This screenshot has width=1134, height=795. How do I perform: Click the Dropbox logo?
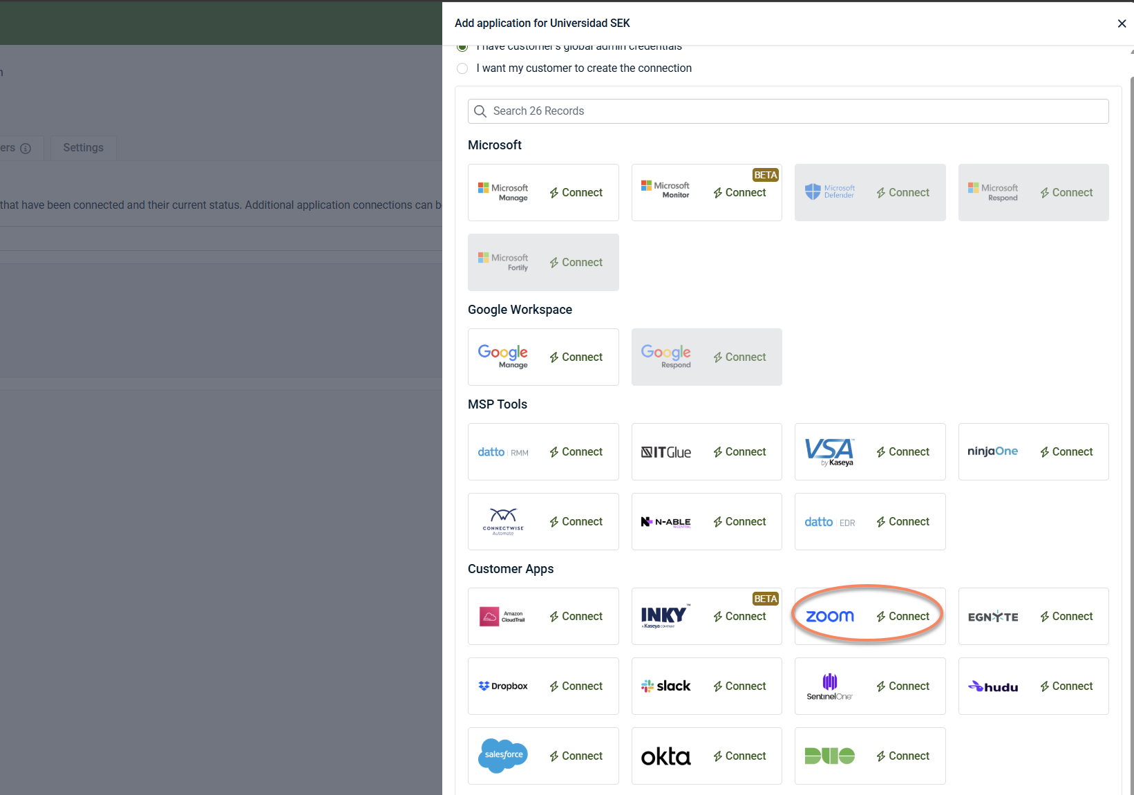[503, 686]
